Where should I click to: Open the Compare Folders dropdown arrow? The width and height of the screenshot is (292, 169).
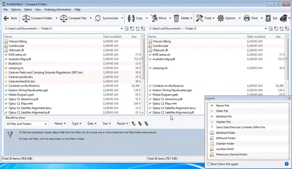click(57, 18)
